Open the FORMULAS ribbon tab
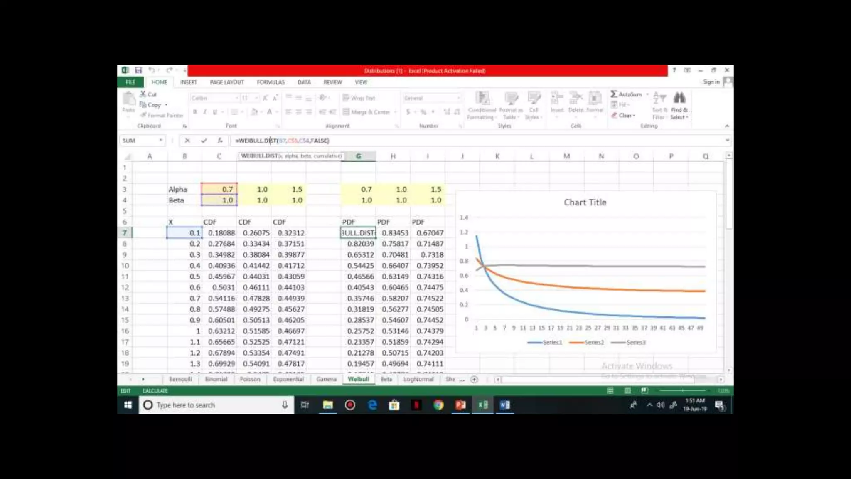This screenshot has height=479, width=851. [x=271, y=82]
